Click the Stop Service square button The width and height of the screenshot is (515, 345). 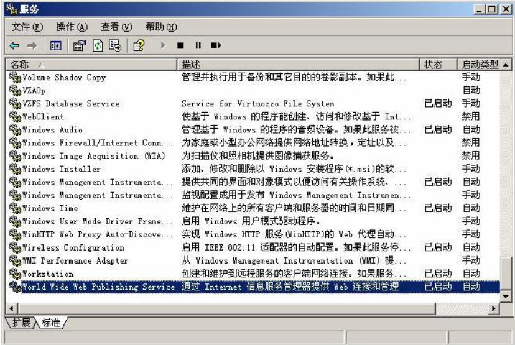pyautogui.click(x=180, y=45)
